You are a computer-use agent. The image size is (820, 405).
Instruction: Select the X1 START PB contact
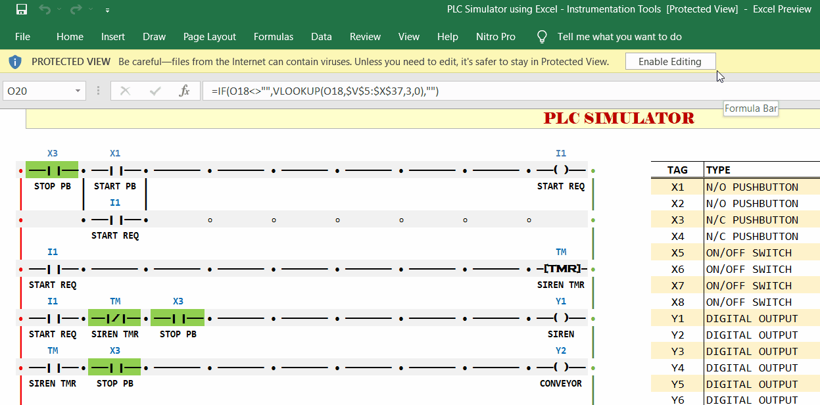click(x=115, y=170)
